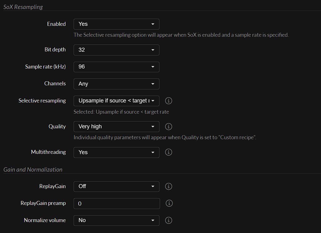Expand the Bit depth dropdown
This screenshot has width=321, height=233.
click(x=116, y=50)
